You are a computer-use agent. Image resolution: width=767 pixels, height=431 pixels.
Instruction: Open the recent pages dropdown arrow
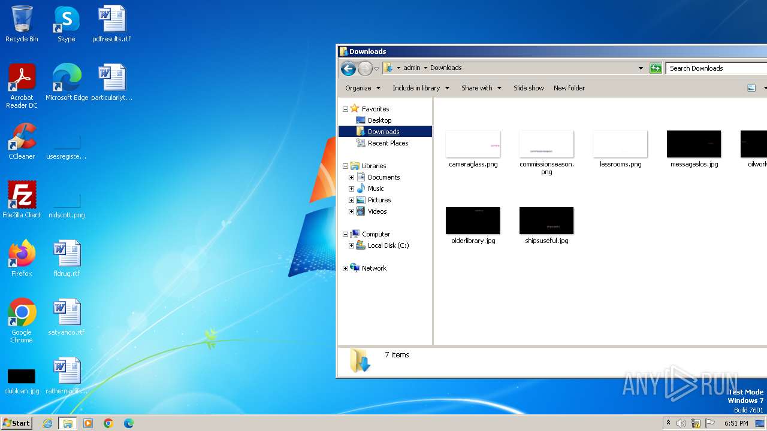pos(376,69)
